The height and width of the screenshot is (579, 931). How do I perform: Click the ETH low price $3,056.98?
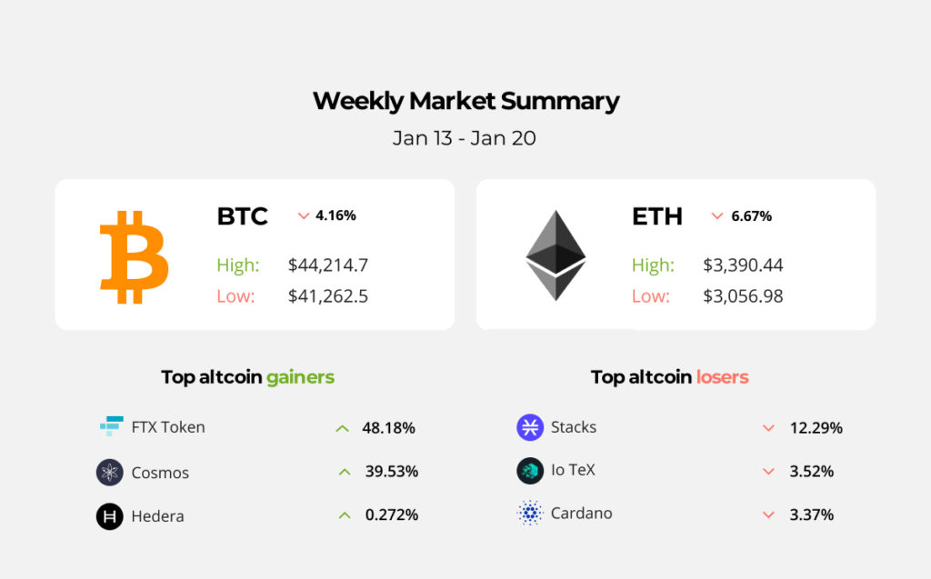tap(743, 296)
